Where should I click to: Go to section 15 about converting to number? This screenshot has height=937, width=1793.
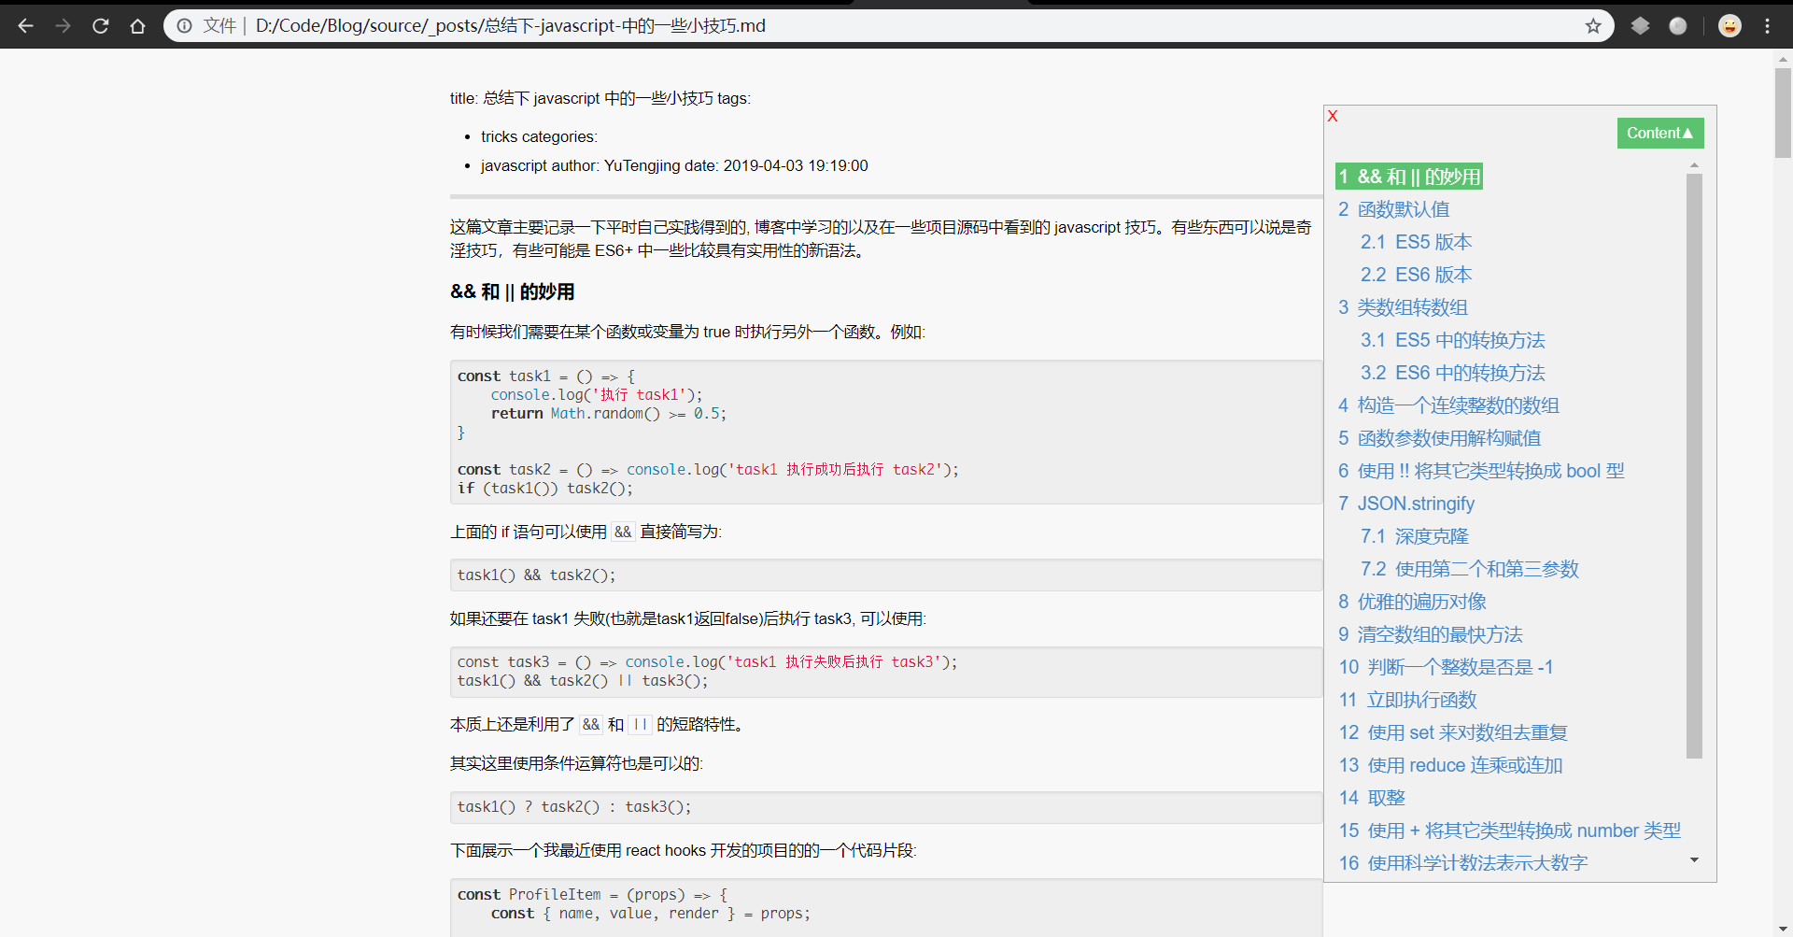(x=1509, y=831)
